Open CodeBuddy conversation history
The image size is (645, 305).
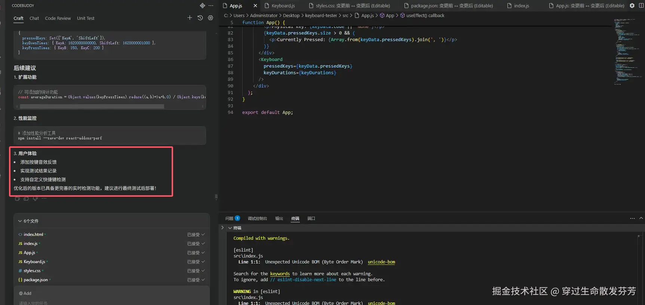pyautogui.click(x=200, y=18)
